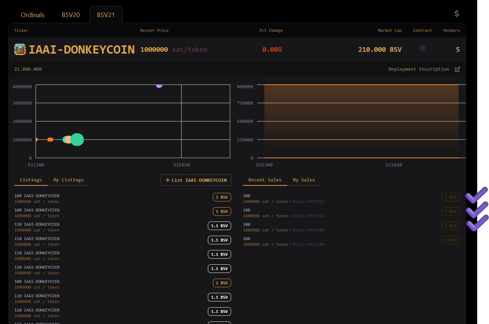This screenshot has width=489, height=324.
Task: Show the Recent Sales tab
Action: click(x=265, y=180)
